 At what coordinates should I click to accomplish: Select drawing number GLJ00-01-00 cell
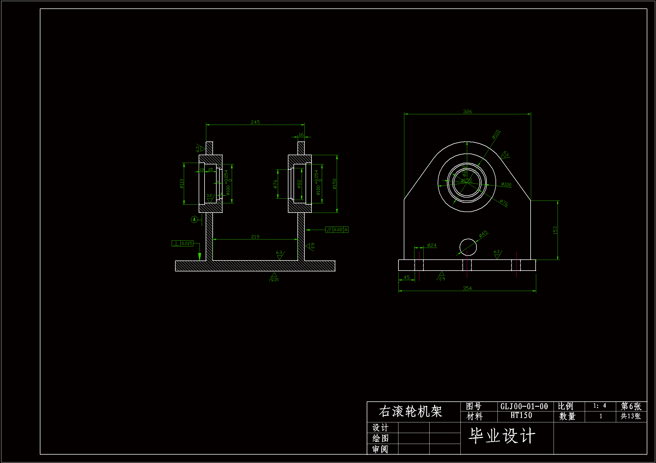pyautogui.click(x=524, y=406)
